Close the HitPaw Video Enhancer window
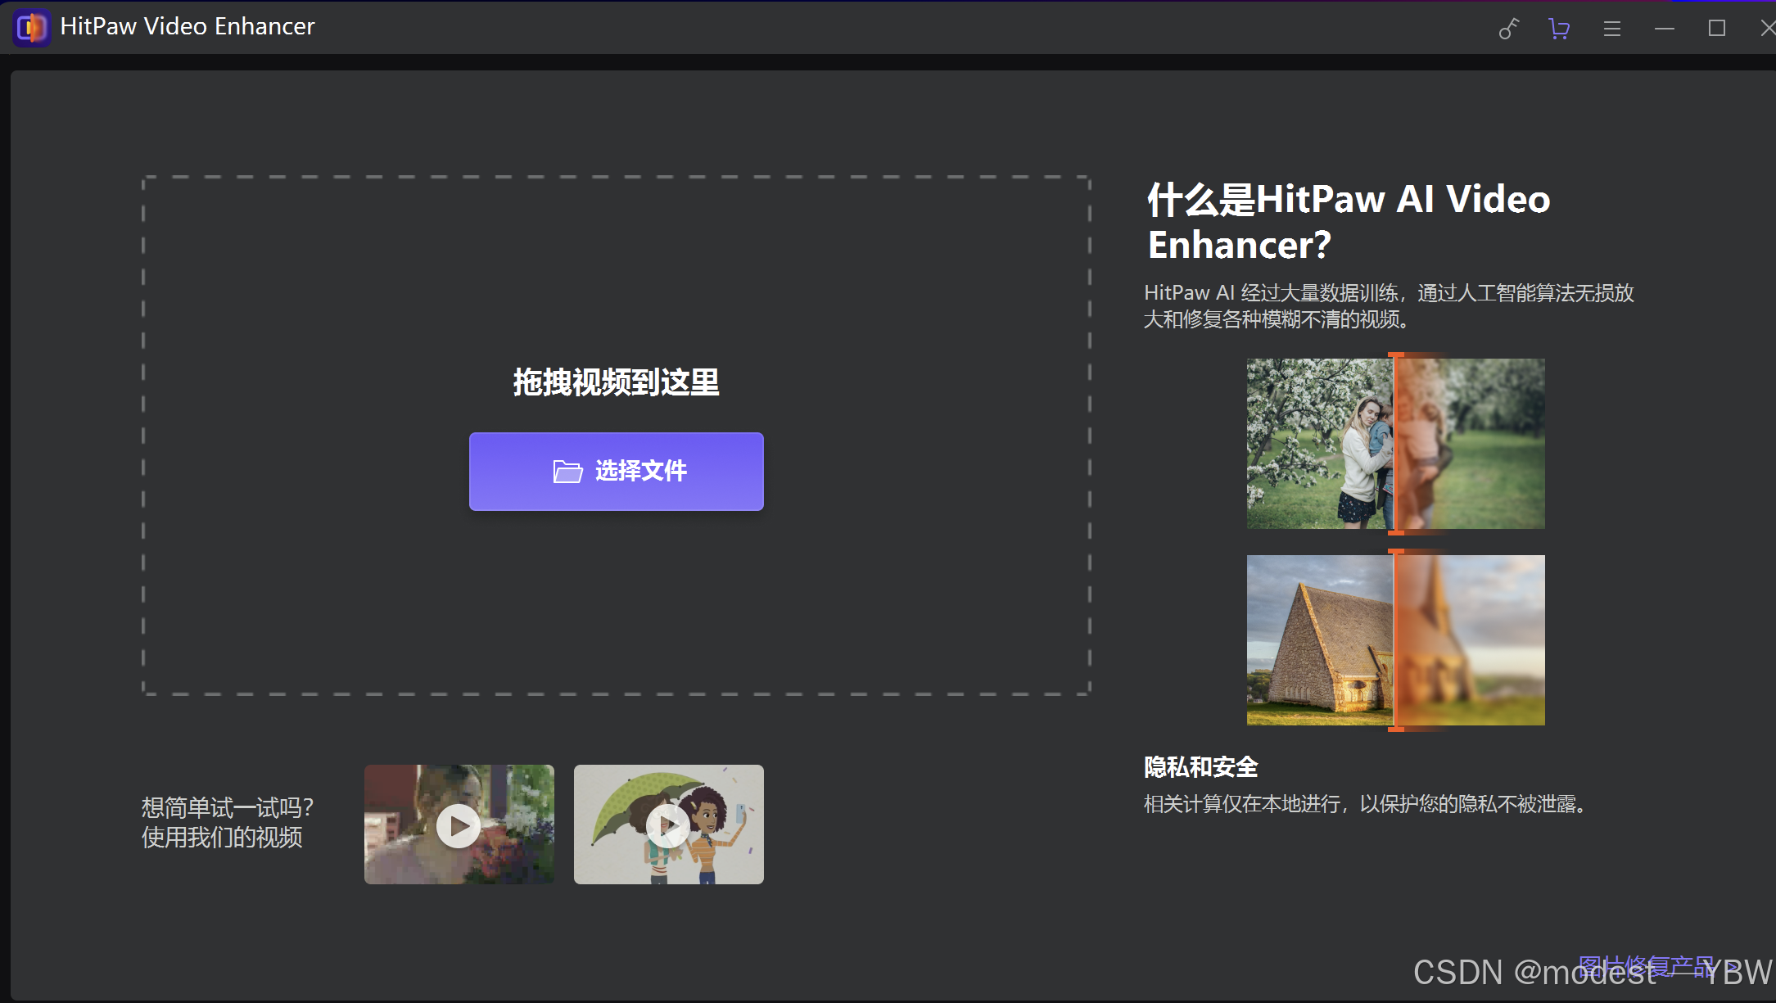This screenshot has width=1776, height=1003. 1767,29
